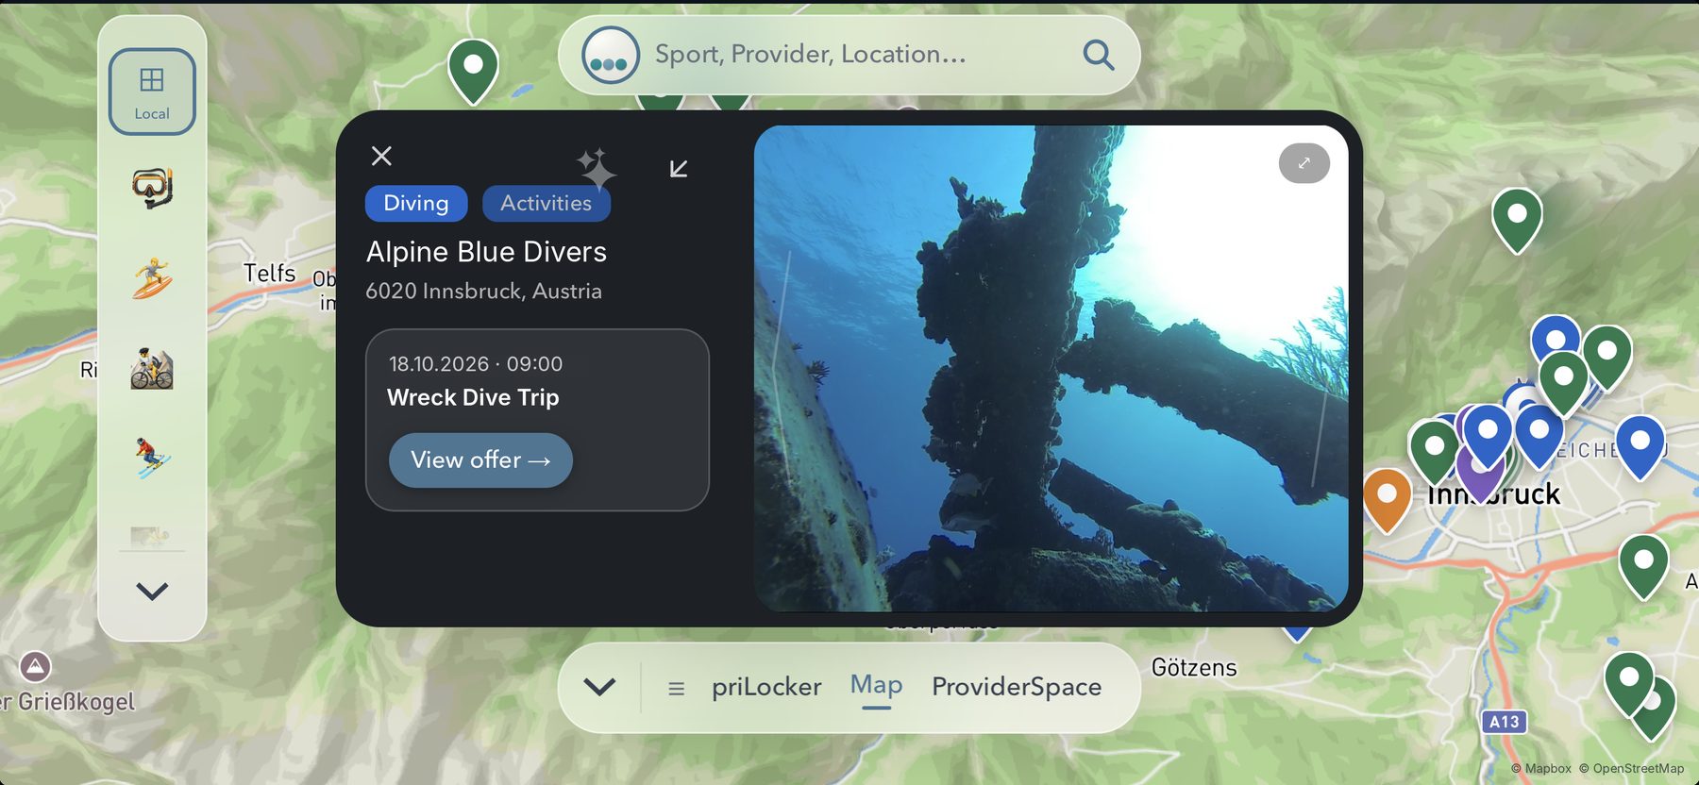Open the Mapbox attribution link
Viewport: 1699px width, 785px height.
1540,769
